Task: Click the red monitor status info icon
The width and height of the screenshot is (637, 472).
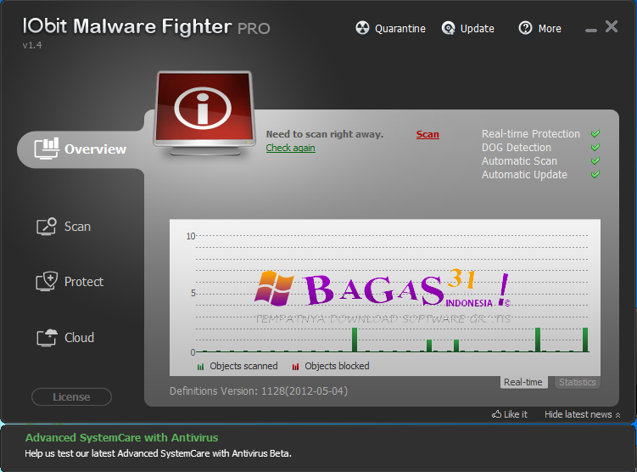Action: 204,114
